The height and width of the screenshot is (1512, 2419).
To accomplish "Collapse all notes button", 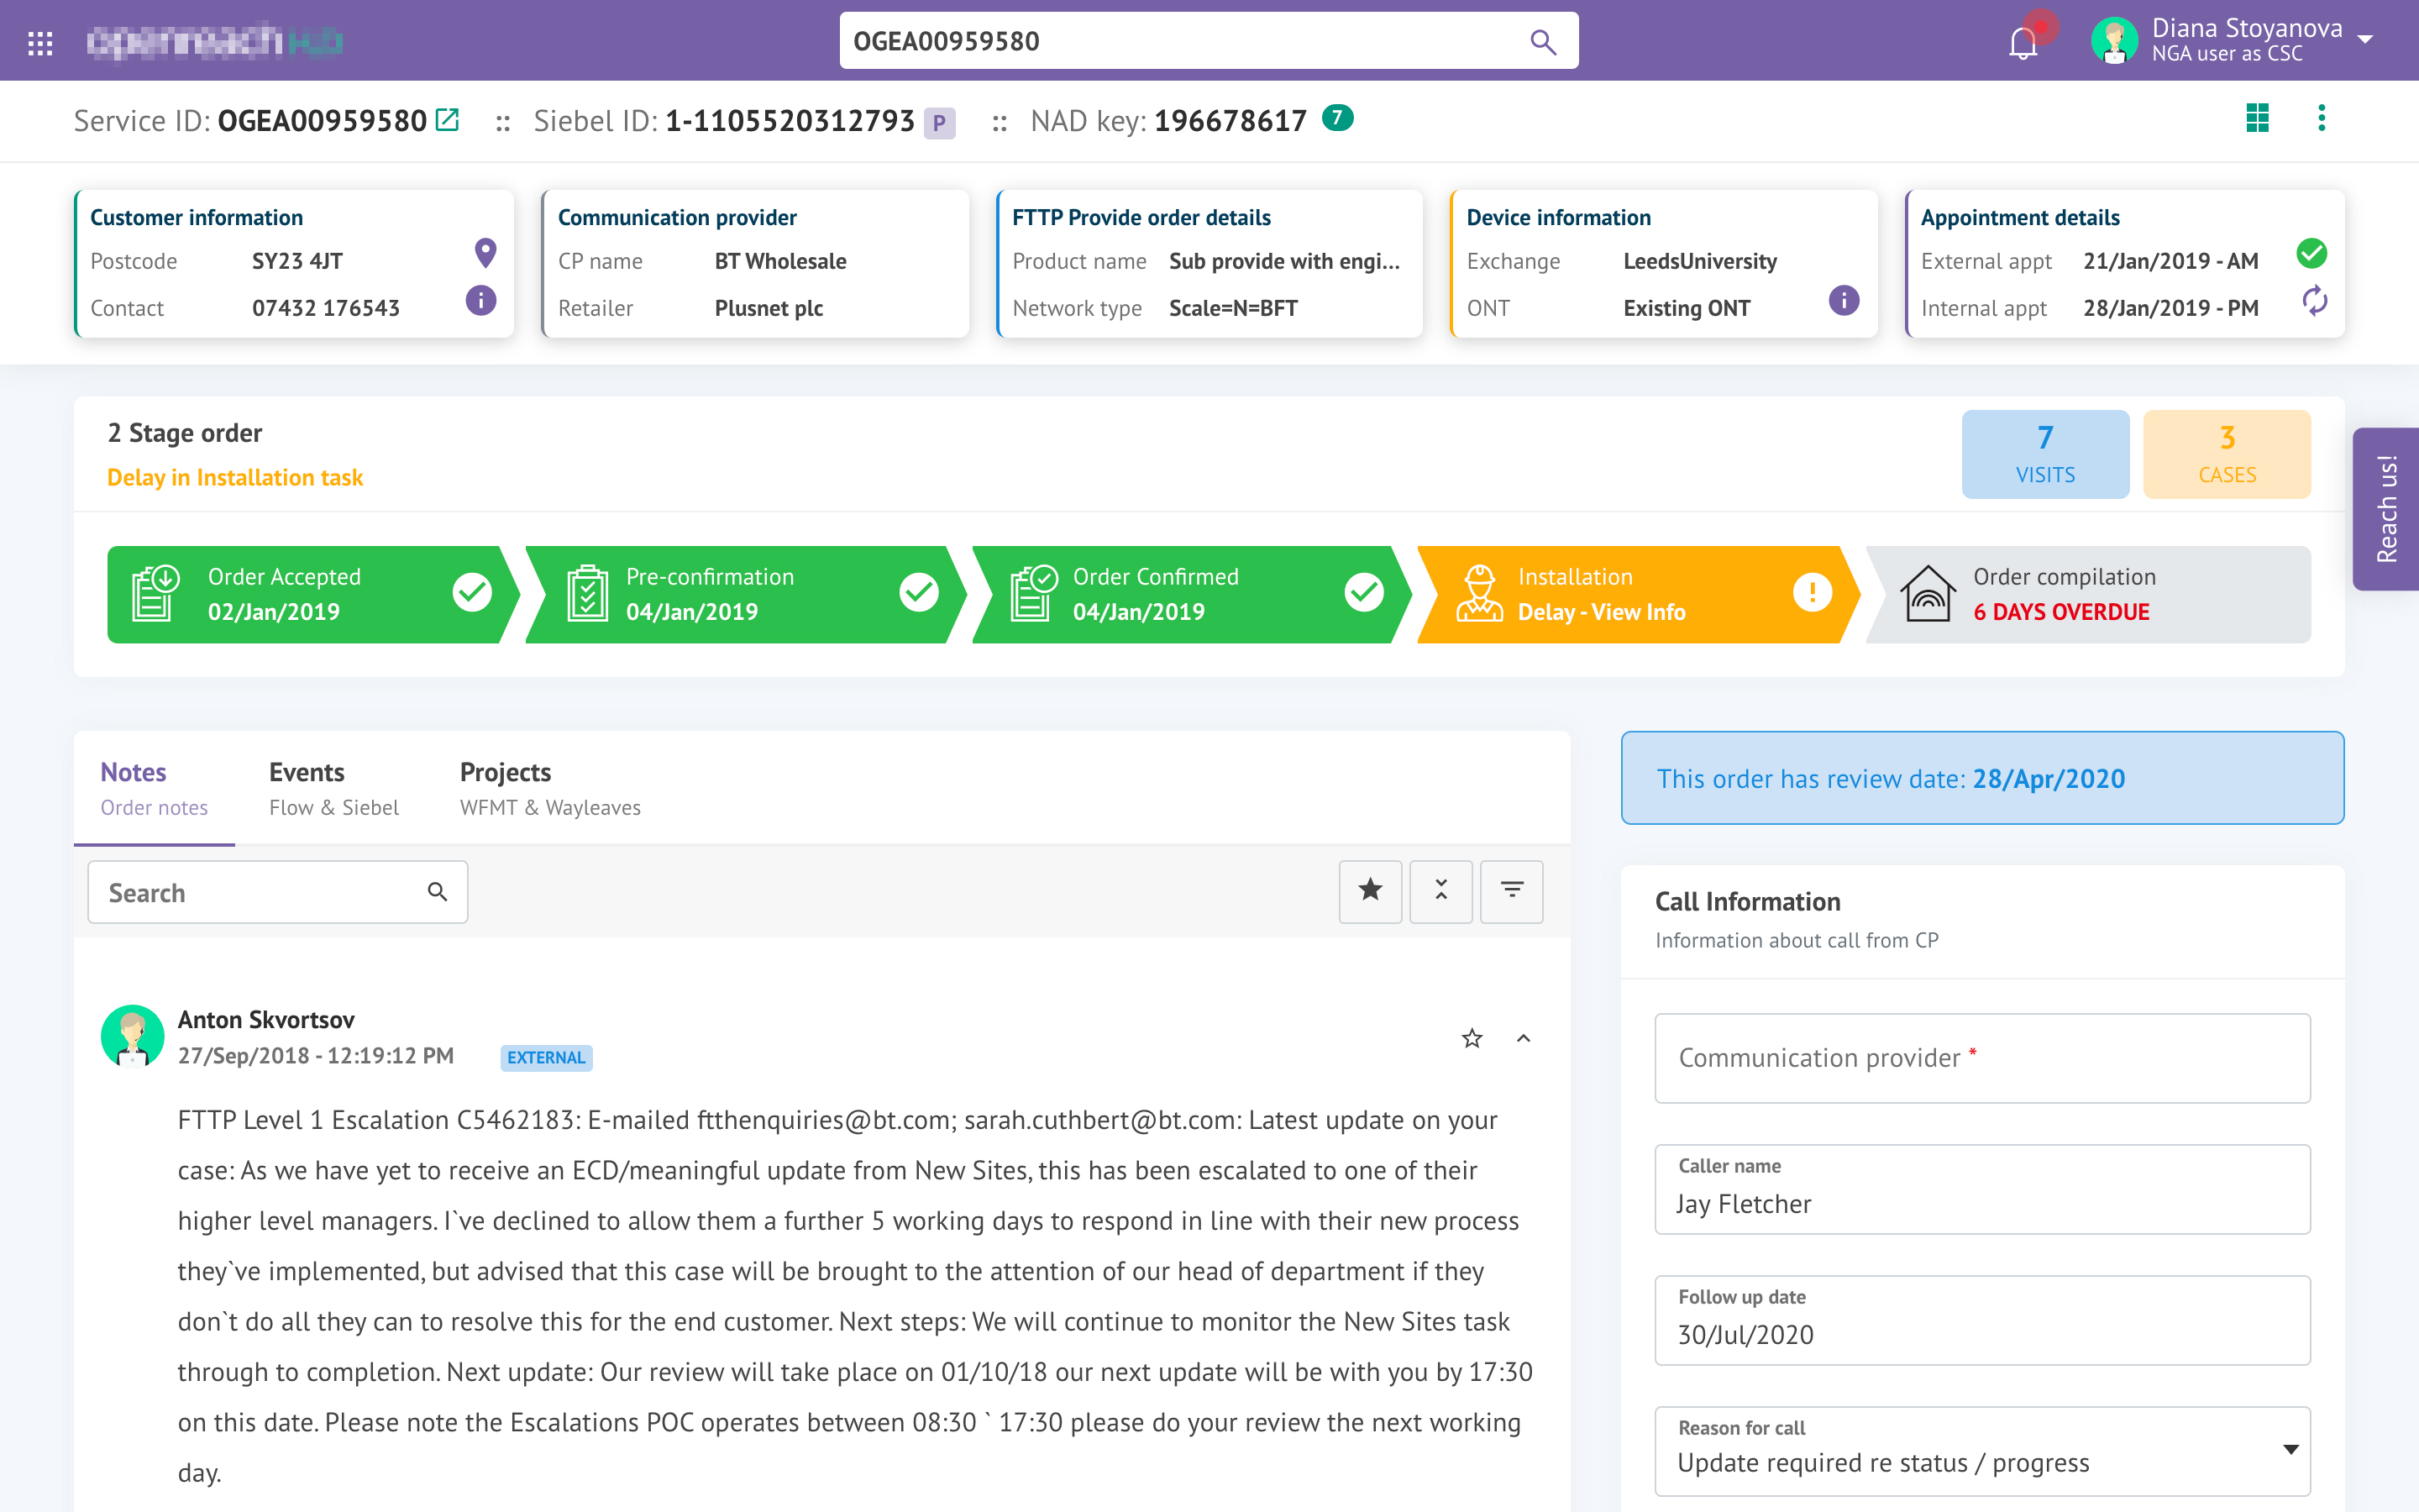I will 1440,890.
